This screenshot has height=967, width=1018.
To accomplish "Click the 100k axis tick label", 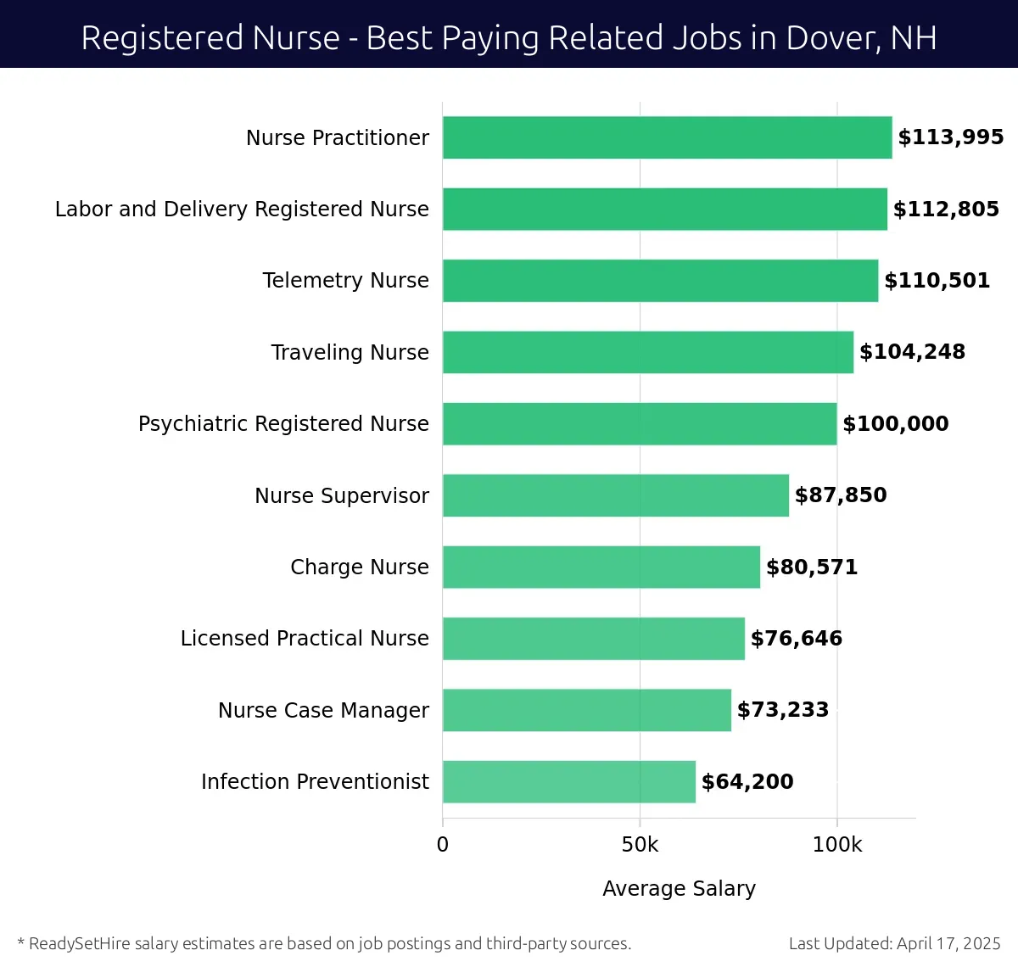I will coord(837,845).
